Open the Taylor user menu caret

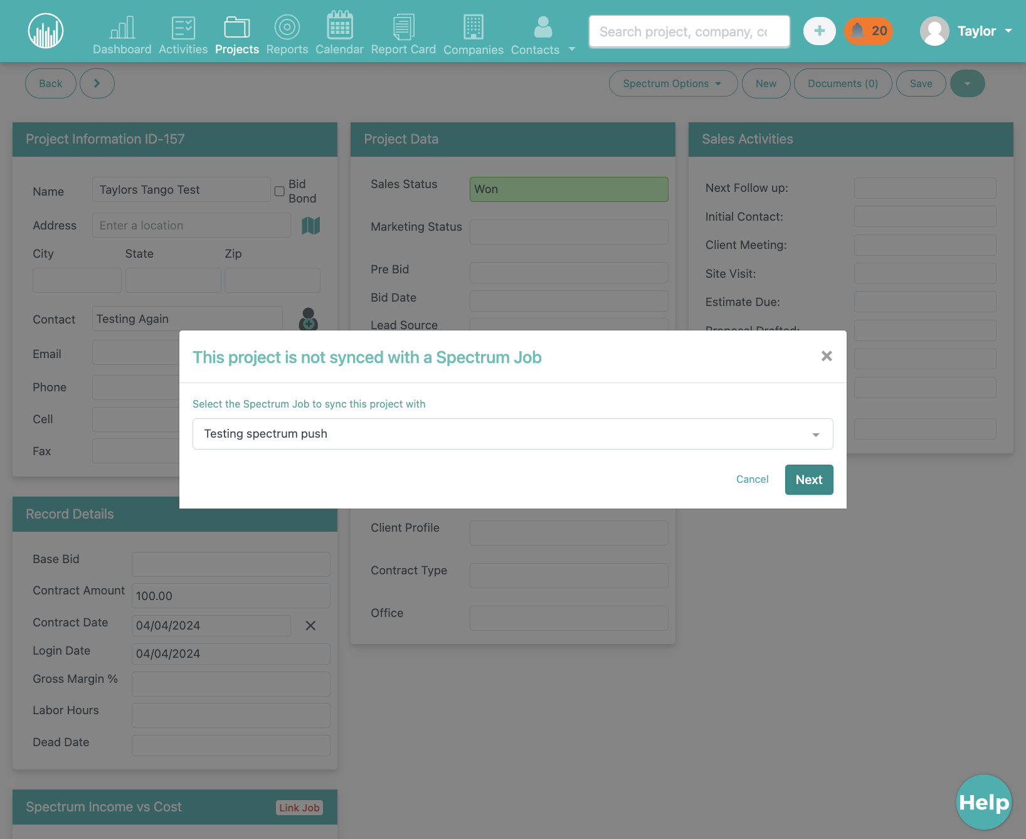click(x=1008, y=31)
